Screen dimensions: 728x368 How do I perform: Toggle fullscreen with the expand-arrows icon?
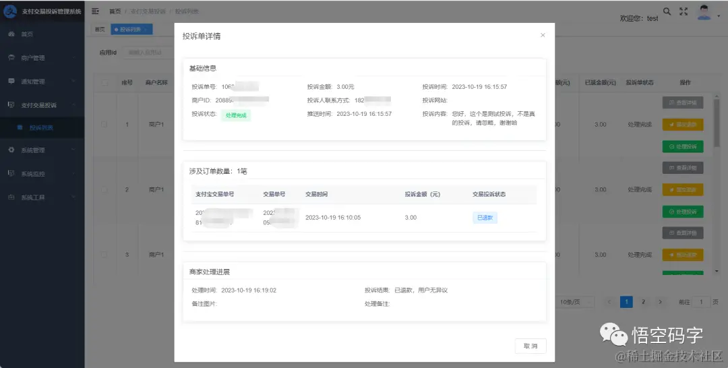pyautogui.click(x=684, y=11)
